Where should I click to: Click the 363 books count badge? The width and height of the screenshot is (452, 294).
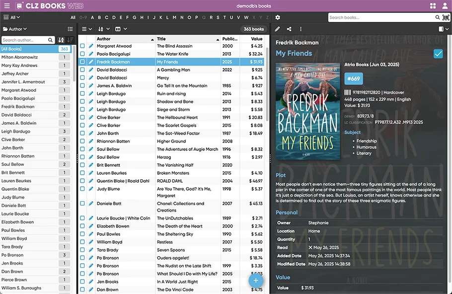tap(253, 29)
